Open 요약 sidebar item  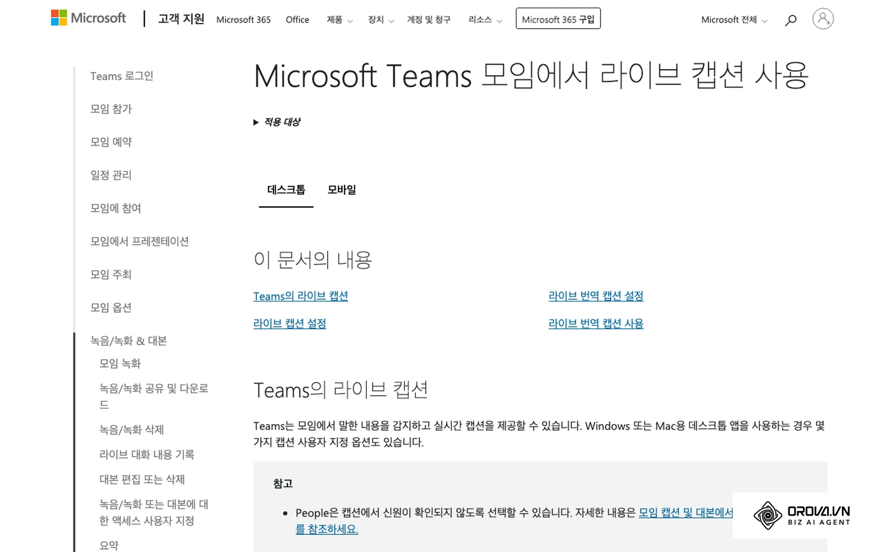[109, 545]
